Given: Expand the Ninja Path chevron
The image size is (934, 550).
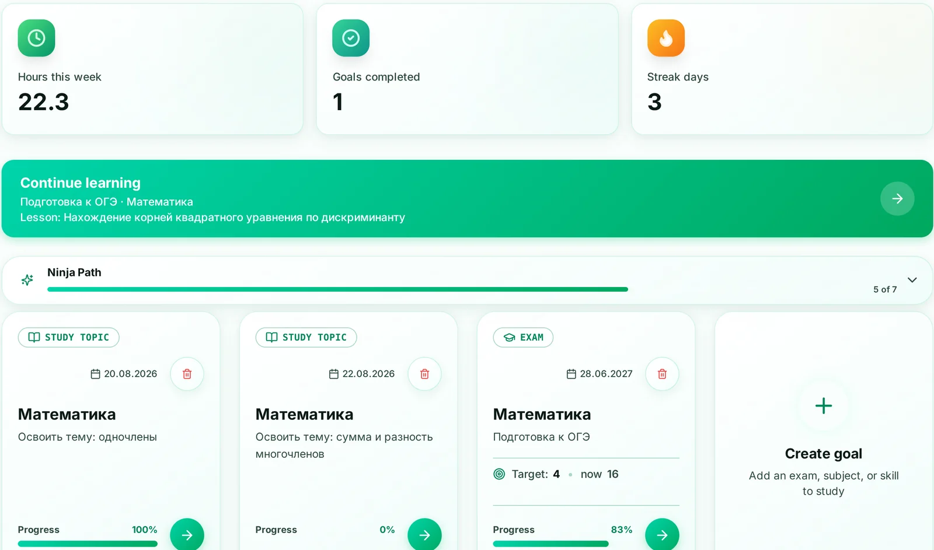Looking at the screenshot, I should [912, 280].
